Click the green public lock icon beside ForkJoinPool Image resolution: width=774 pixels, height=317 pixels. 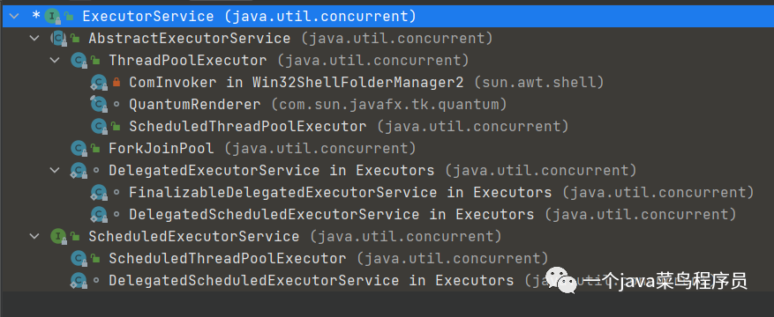(96, 148)
